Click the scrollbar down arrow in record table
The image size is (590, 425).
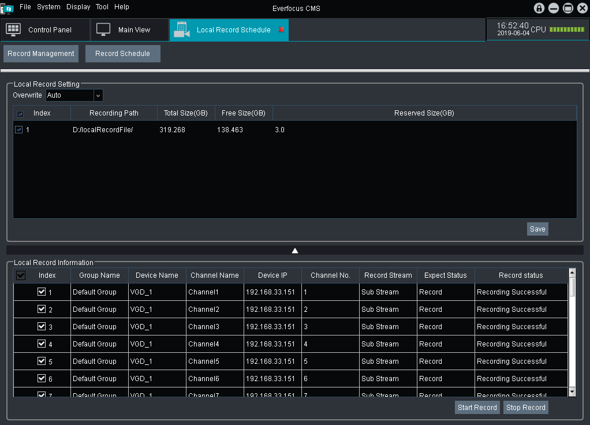point(572,392)
